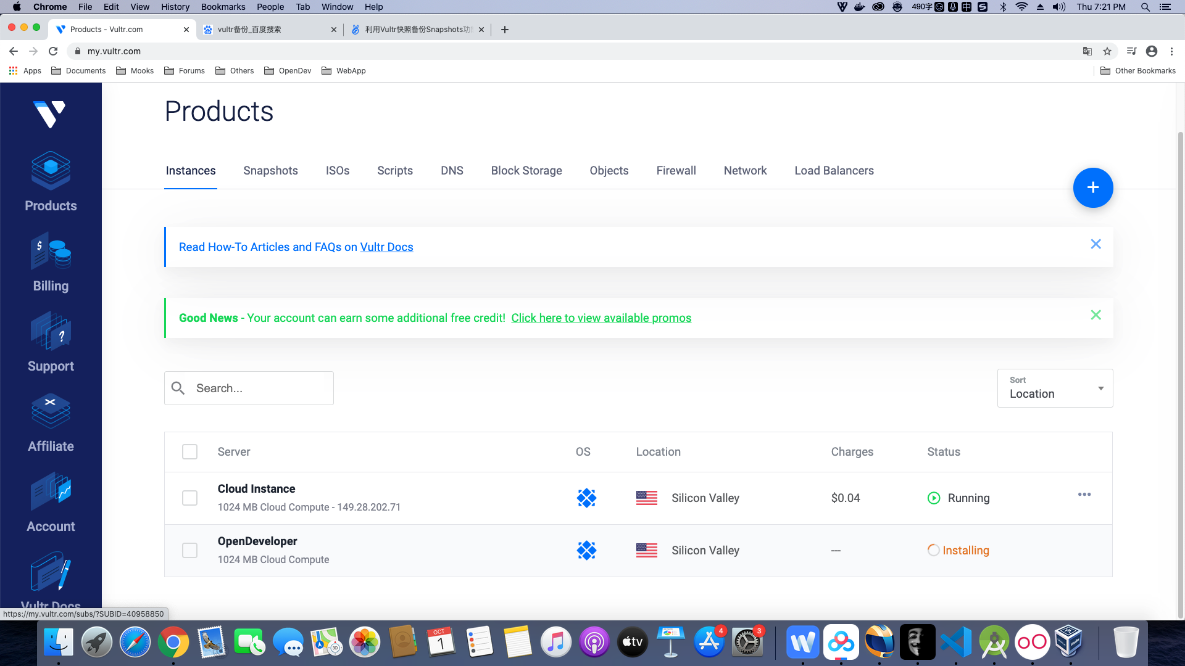
Task: Click US flag in OpenDeveloper row
Action: pos(646,550)
